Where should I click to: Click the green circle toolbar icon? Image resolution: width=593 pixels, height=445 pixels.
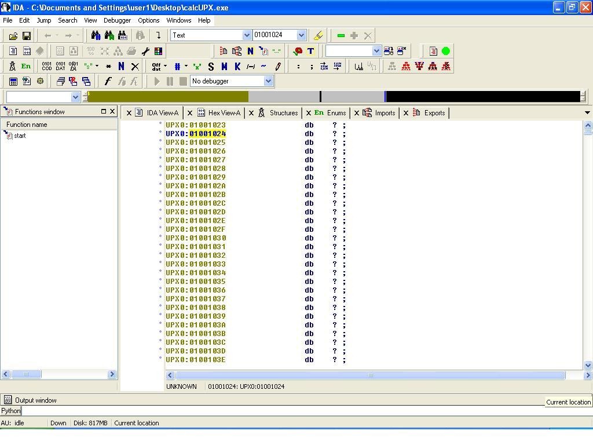click(446, 51)
